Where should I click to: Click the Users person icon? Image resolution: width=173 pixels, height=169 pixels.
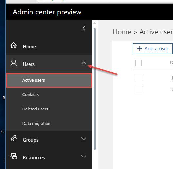click(14, 63)
